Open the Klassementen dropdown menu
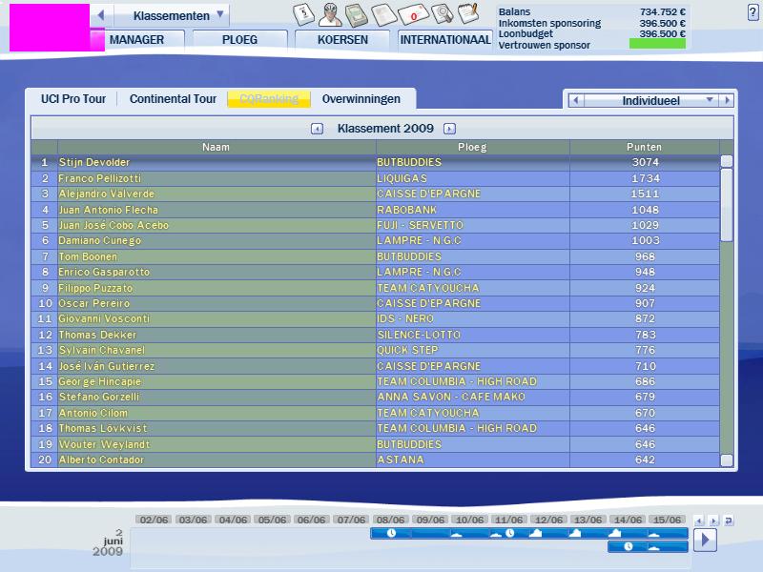 (220, 15)
